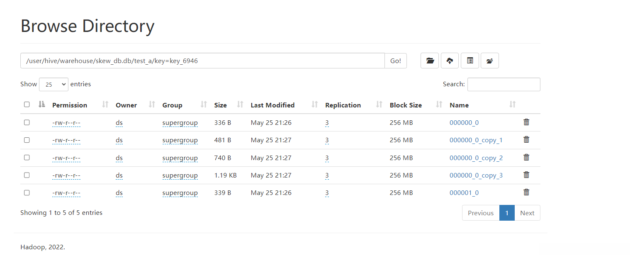
Task: Remove 000001_0 via its trash icon
Action: click(x=526, y=192)
